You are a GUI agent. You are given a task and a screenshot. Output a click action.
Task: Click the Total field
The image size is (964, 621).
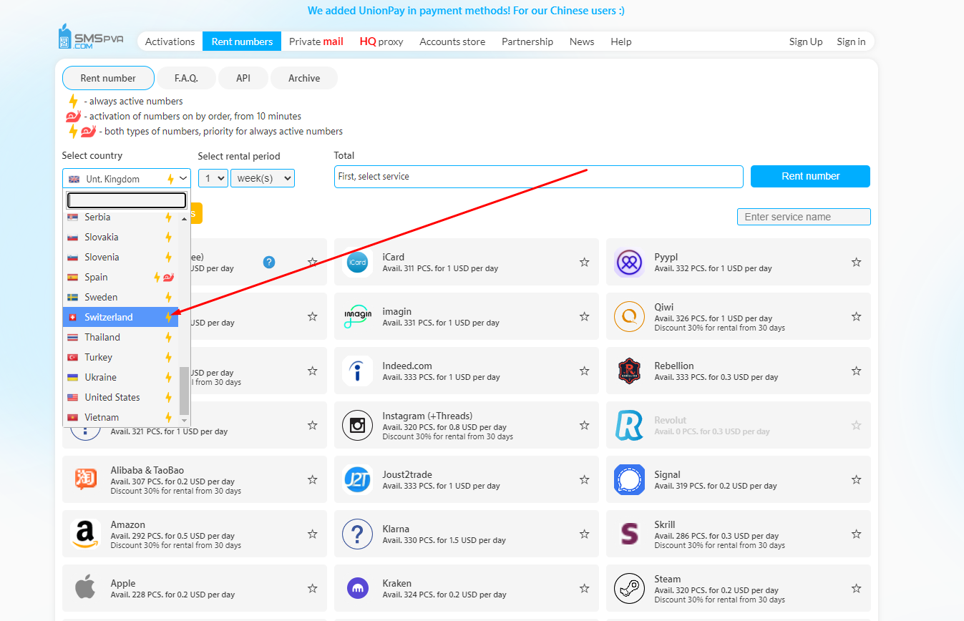click(x=539, y=177)
